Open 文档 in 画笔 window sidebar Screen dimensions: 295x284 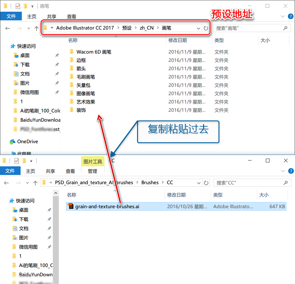pos(25,74)
